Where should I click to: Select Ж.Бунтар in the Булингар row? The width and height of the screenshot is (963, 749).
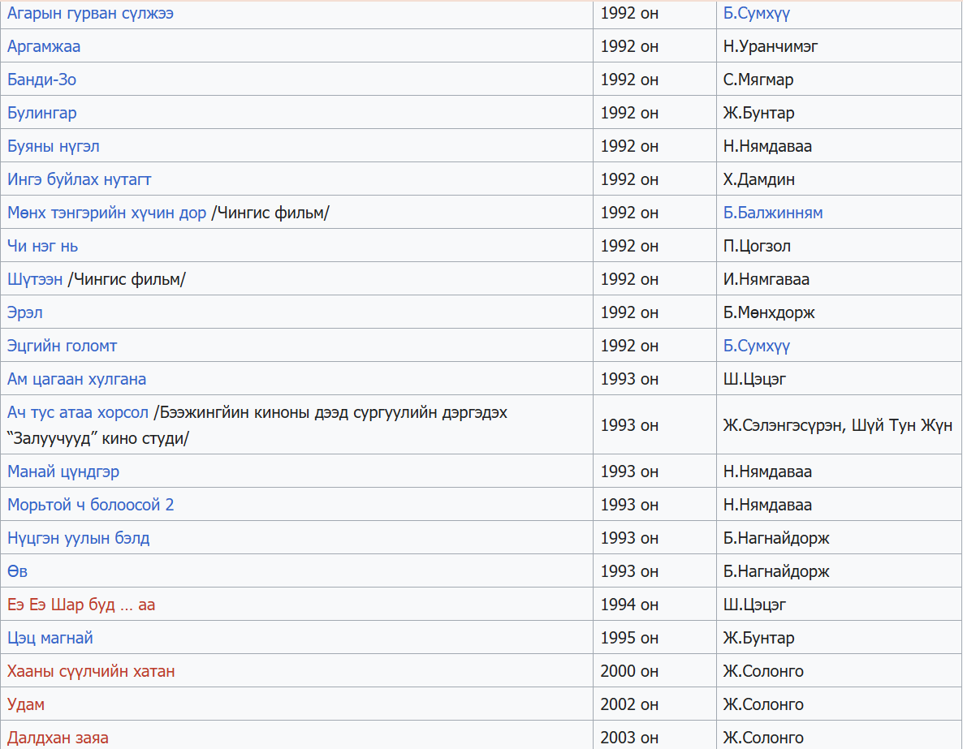(x=759, y=113)
